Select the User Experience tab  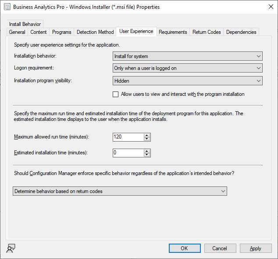tap(136, 31)
